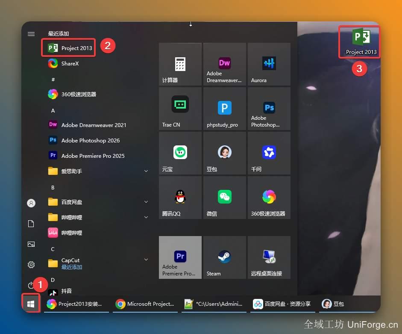Click the # section header
402x334 pixels.
pos(53,80)
